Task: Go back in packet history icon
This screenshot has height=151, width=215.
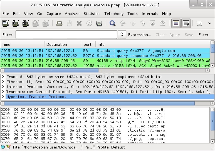Action: tap(122, 23)
